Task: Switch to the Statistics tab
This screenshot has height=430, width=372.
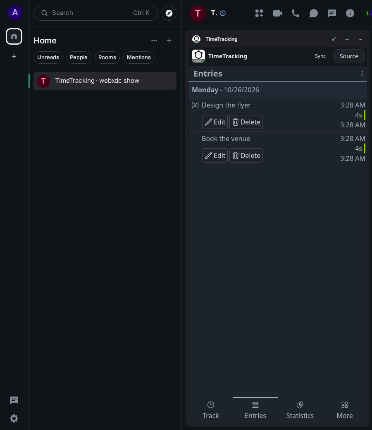Action: (300, 410)
